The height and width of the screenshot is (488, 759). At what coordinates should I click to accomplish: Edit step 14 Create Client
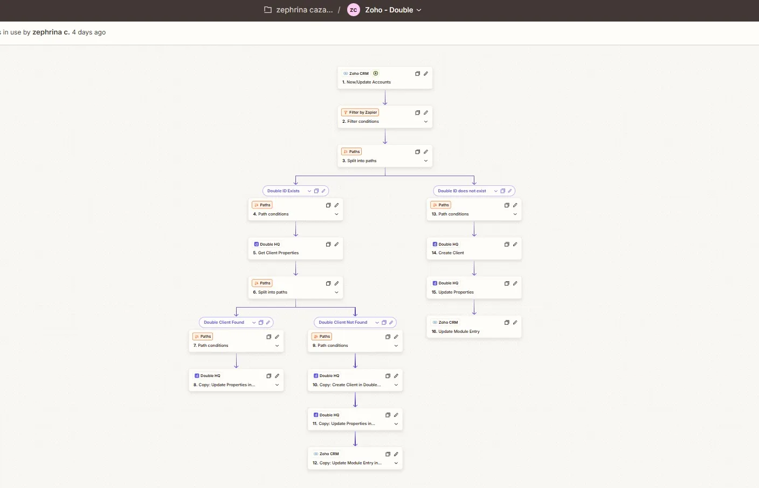pos(515,245)
